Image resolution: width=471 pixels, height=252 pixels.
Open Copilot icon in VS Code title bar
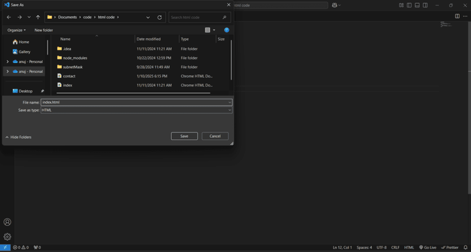pos(334,5)
